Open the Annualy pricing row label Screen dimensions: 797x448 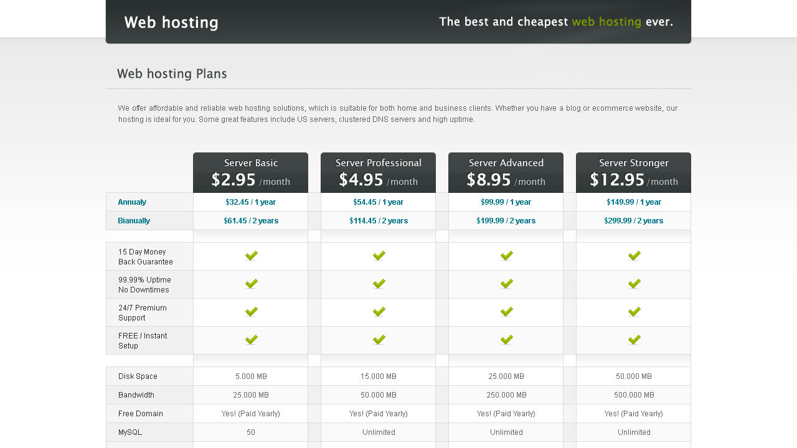132,202
